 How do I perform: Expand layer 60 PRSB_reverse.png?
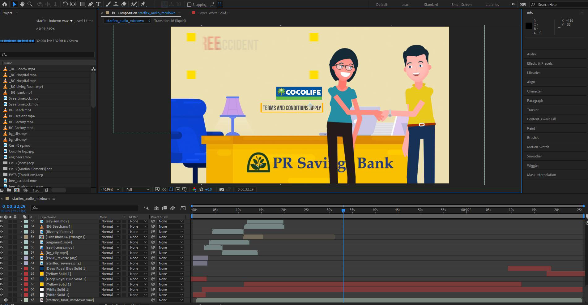pos(21,258)
